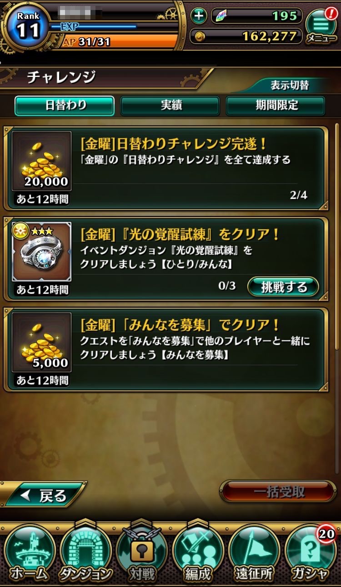Tap the 一括受取 collect-all button
Screen dimensions: 341x587
coord(278,491)
